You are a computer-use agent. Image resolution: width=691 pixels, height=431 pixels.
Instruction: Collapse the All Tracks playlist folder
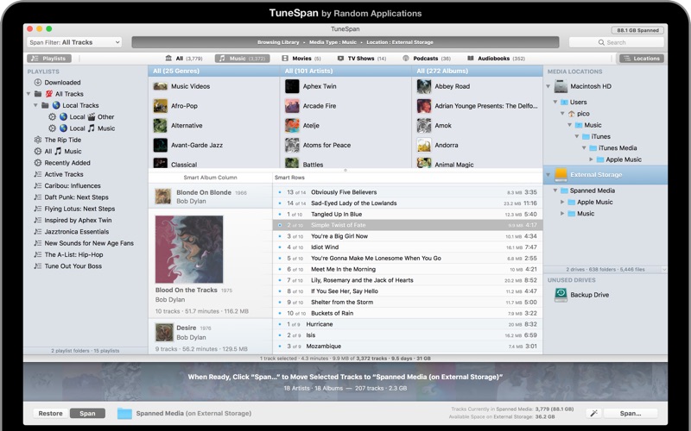click(x=29, y=94)
